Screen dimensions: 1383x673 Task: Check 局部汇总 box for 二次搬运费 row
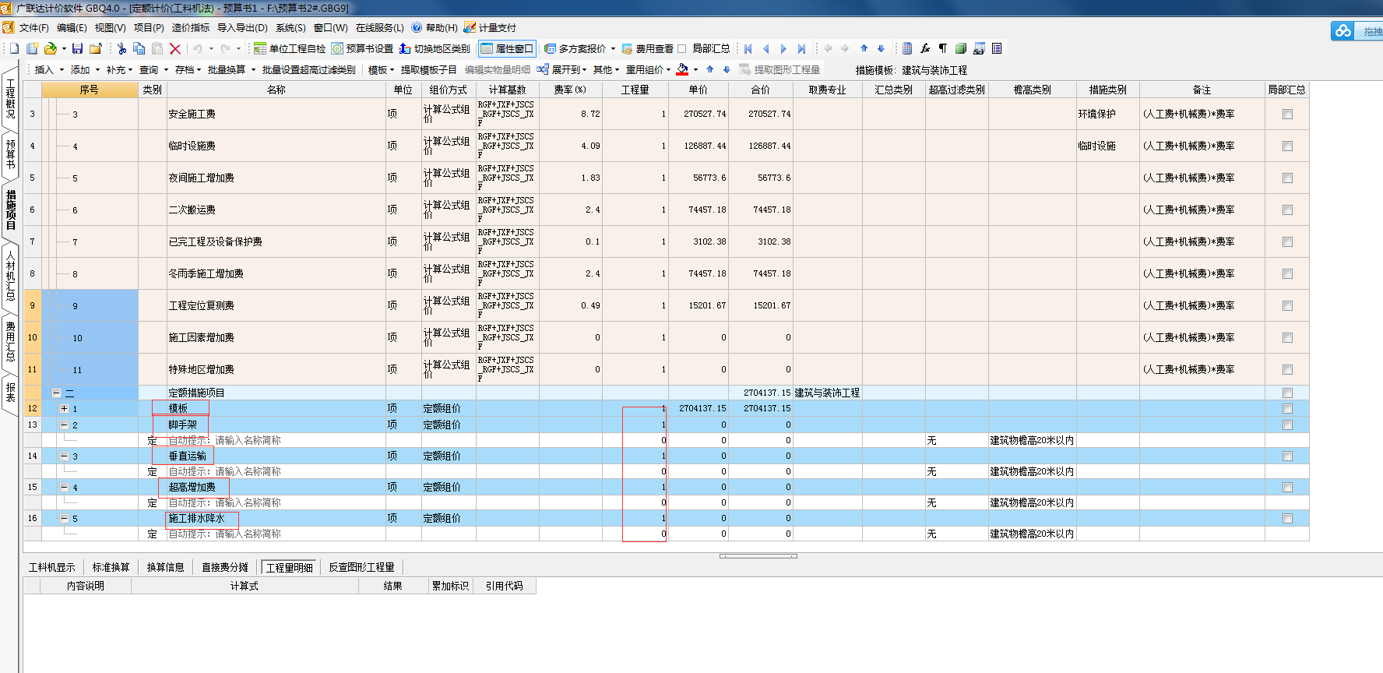click(x=1287, y=210)
